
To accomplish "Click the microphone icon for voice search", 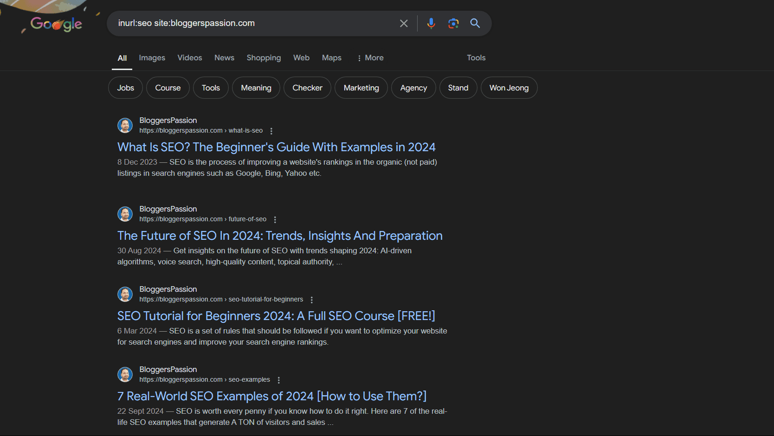I will (x=431, y=23).
